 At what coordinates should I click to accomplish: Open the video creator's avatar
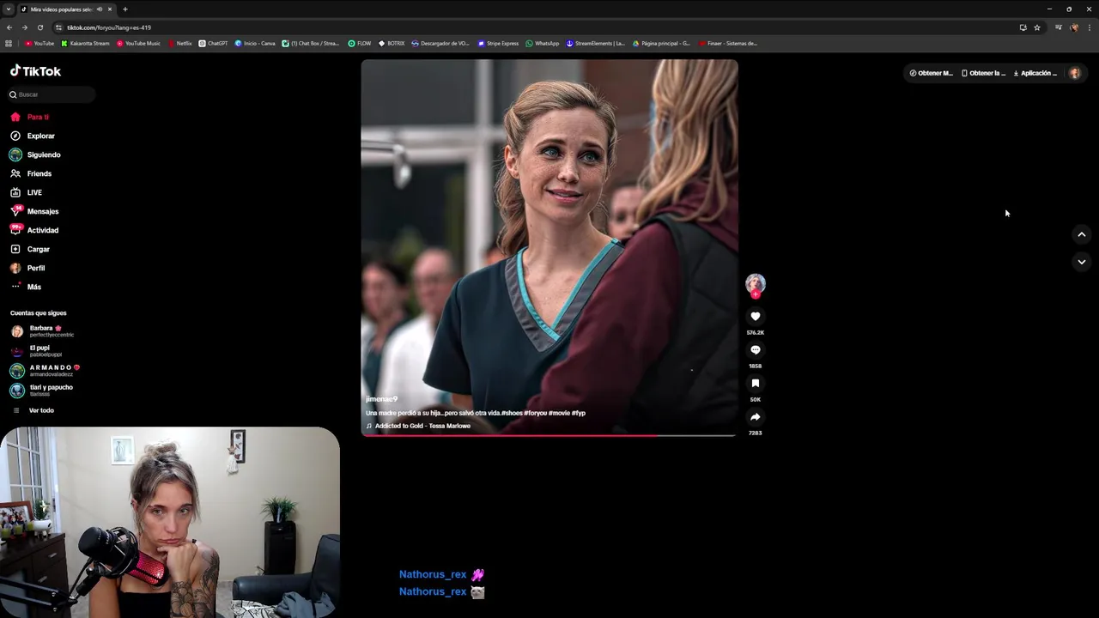click(756, 283)
